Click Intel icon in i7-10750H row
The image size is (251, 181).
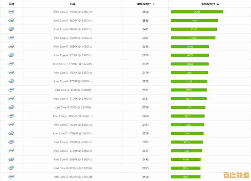pyautogui.click(x=11, y=116)
